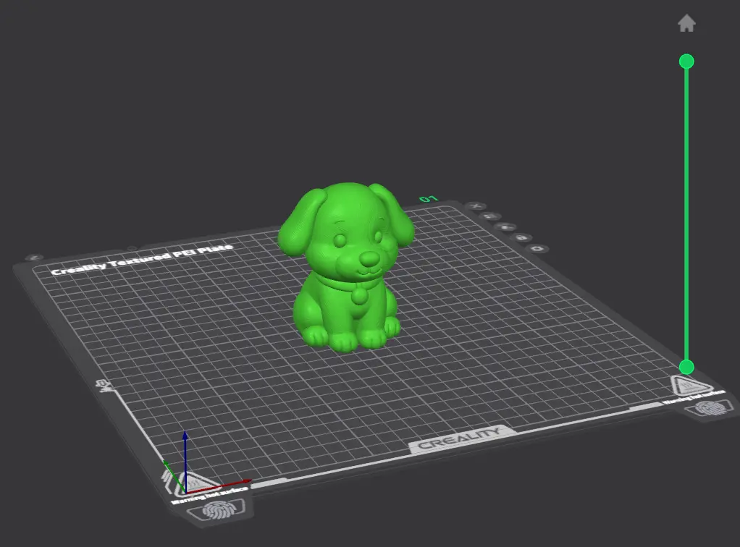The height and width of the screenshot is (547, 740).
Task: Click the middle of the green layer slider track
Action: click(x=686, y=214)
